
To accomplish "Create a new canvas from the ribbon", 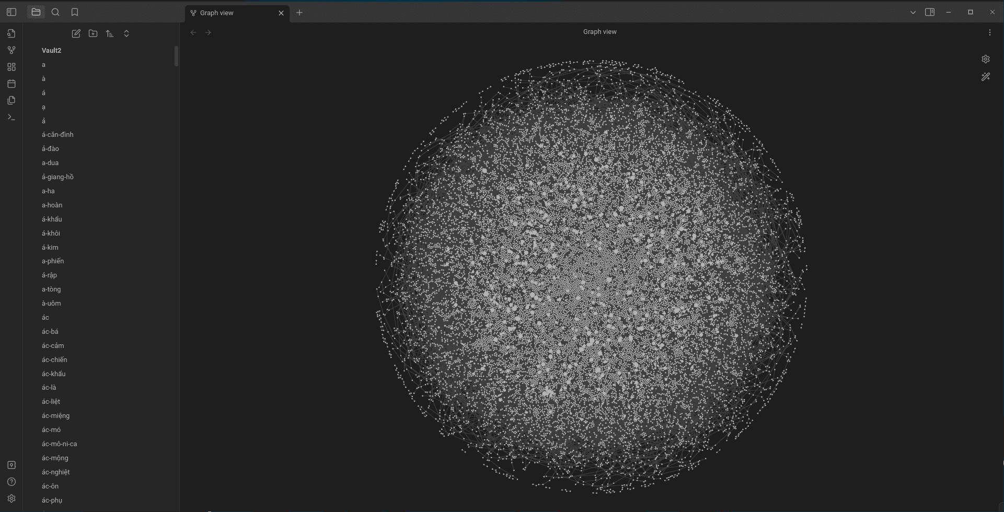I will [x=11, y=67].
